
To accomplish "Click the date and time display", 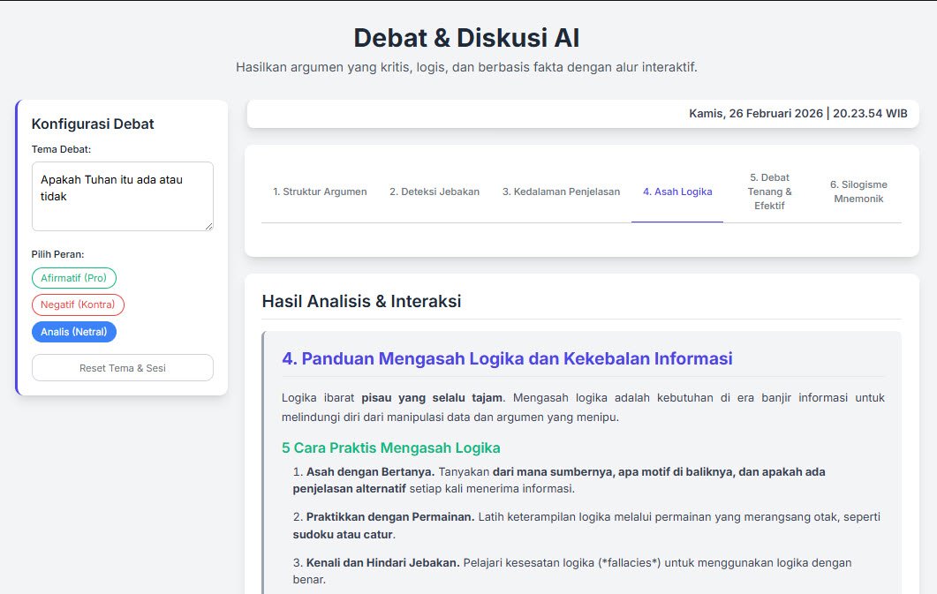I will click(x=797, y=114).
